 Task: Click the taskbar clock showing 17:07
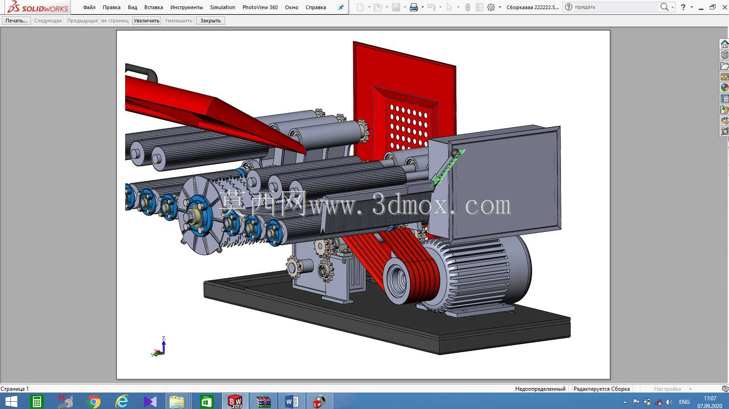tap(710, 402)
